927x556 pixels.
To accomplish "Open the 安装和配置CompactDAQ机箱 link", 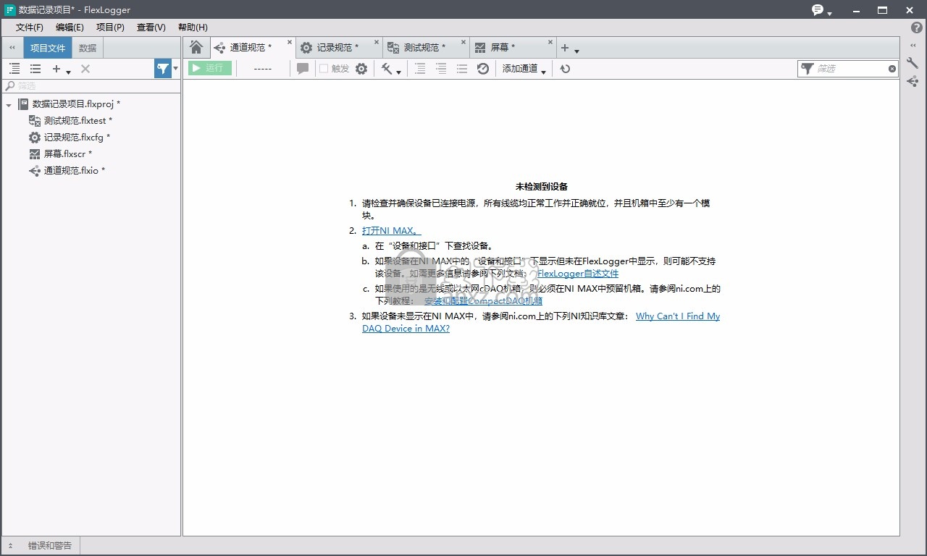I will coord(483,300).
